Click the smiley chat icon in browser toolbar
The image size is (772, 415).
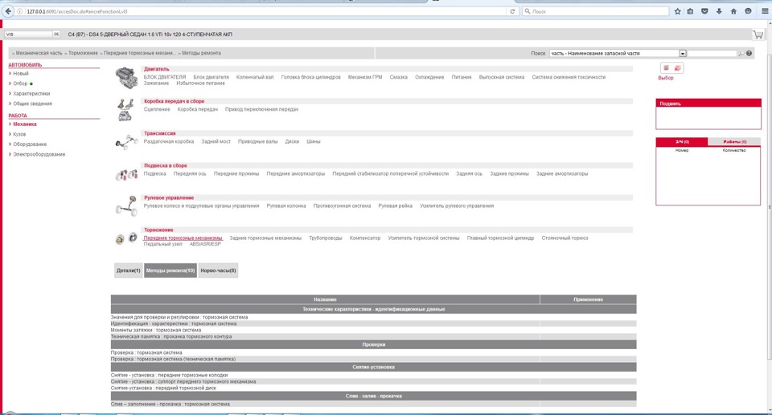tap(748, 10)
